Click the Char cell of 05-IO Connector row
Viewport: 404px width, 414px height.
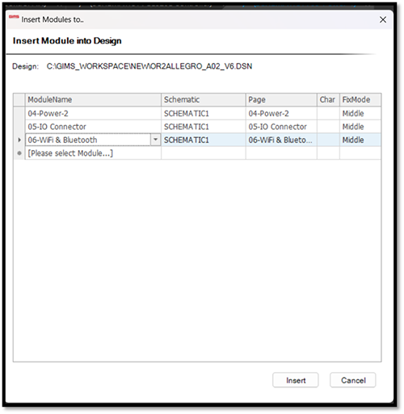pos(328,127)
